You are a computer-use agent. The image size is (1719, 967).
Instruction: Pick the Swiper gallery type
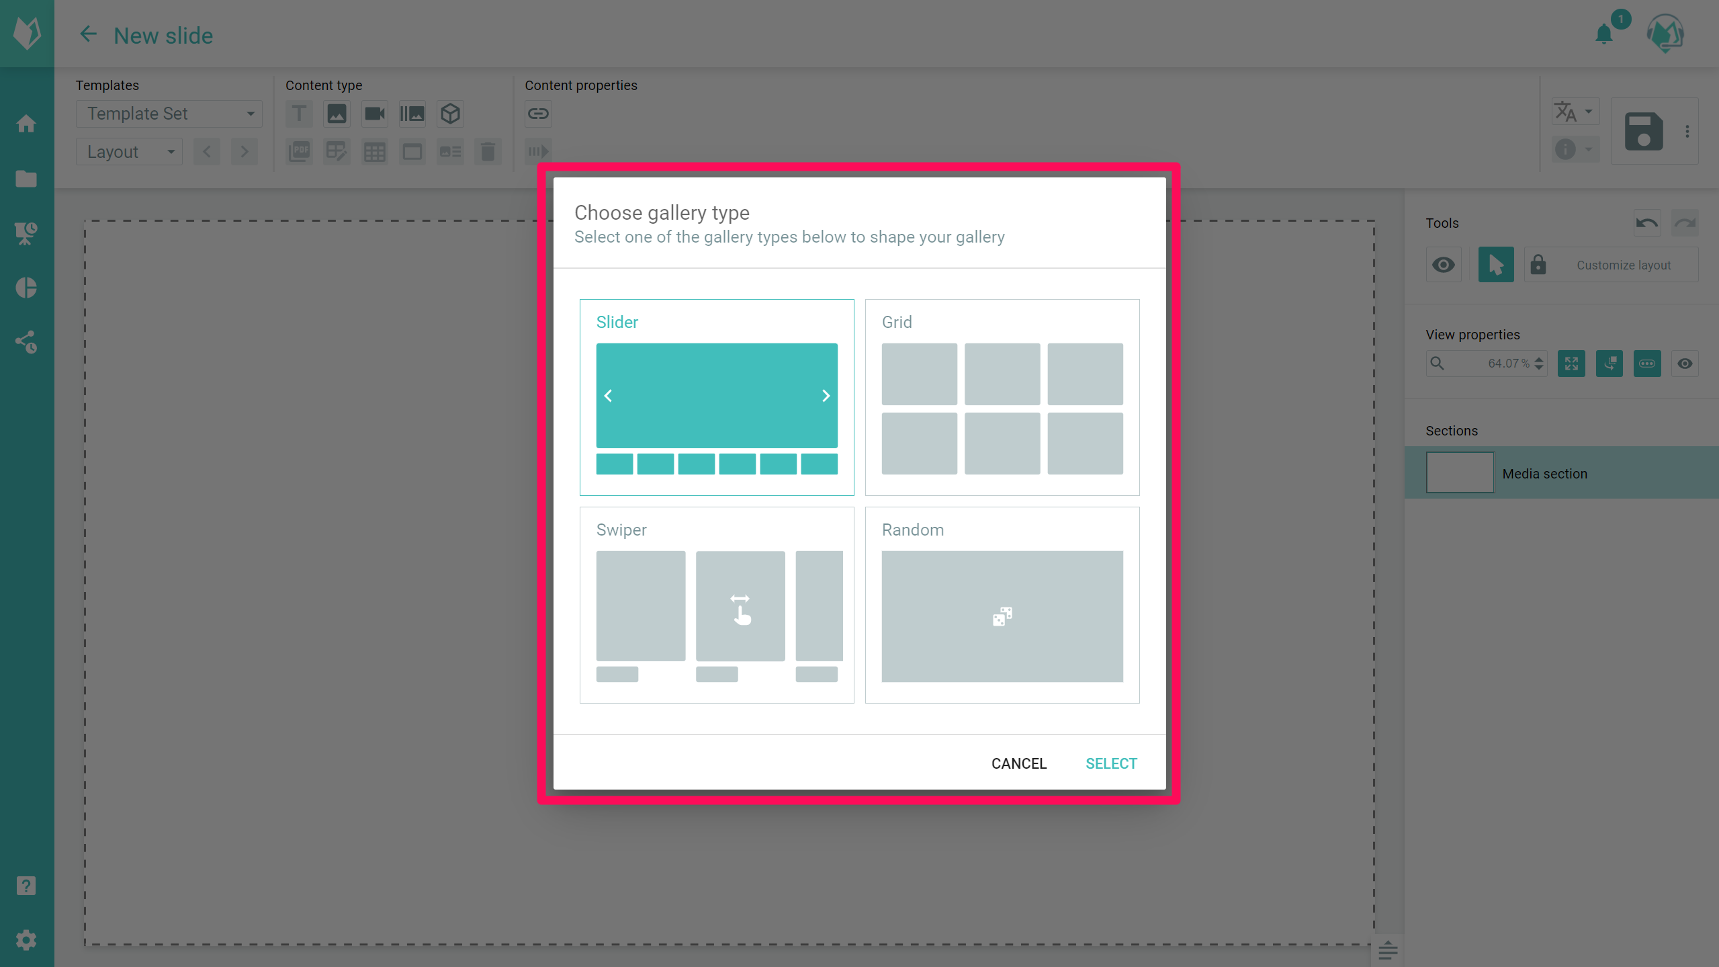pos(716,605)
